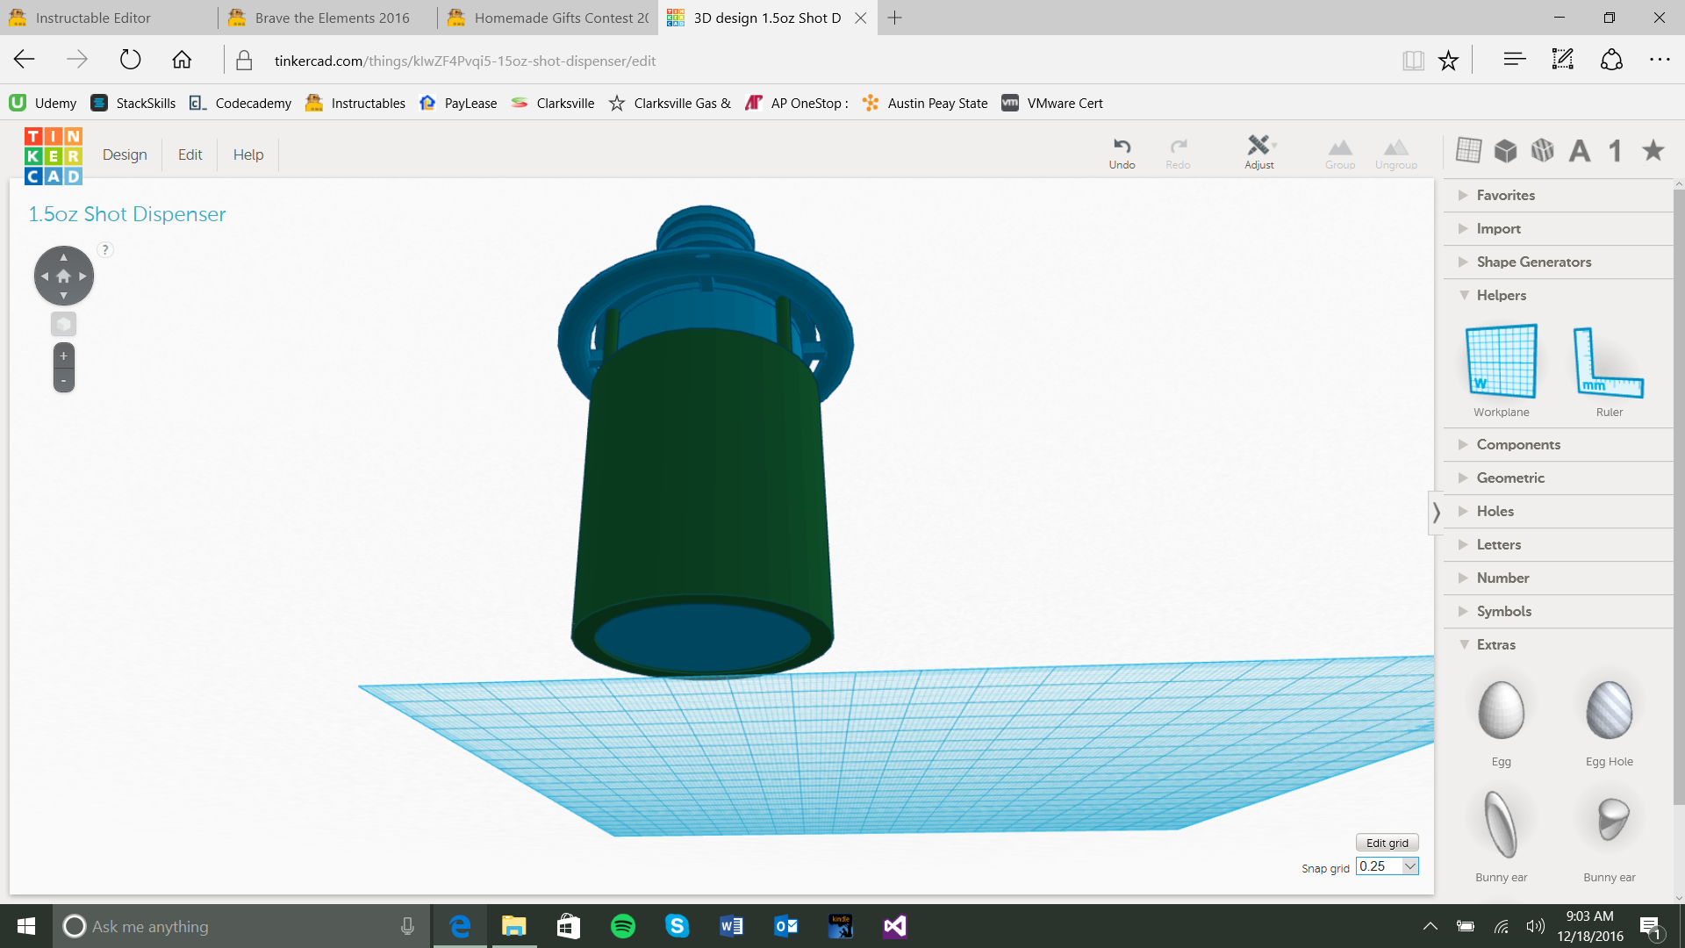
Task: Click the home view navigation button
Action: point(63,276)
